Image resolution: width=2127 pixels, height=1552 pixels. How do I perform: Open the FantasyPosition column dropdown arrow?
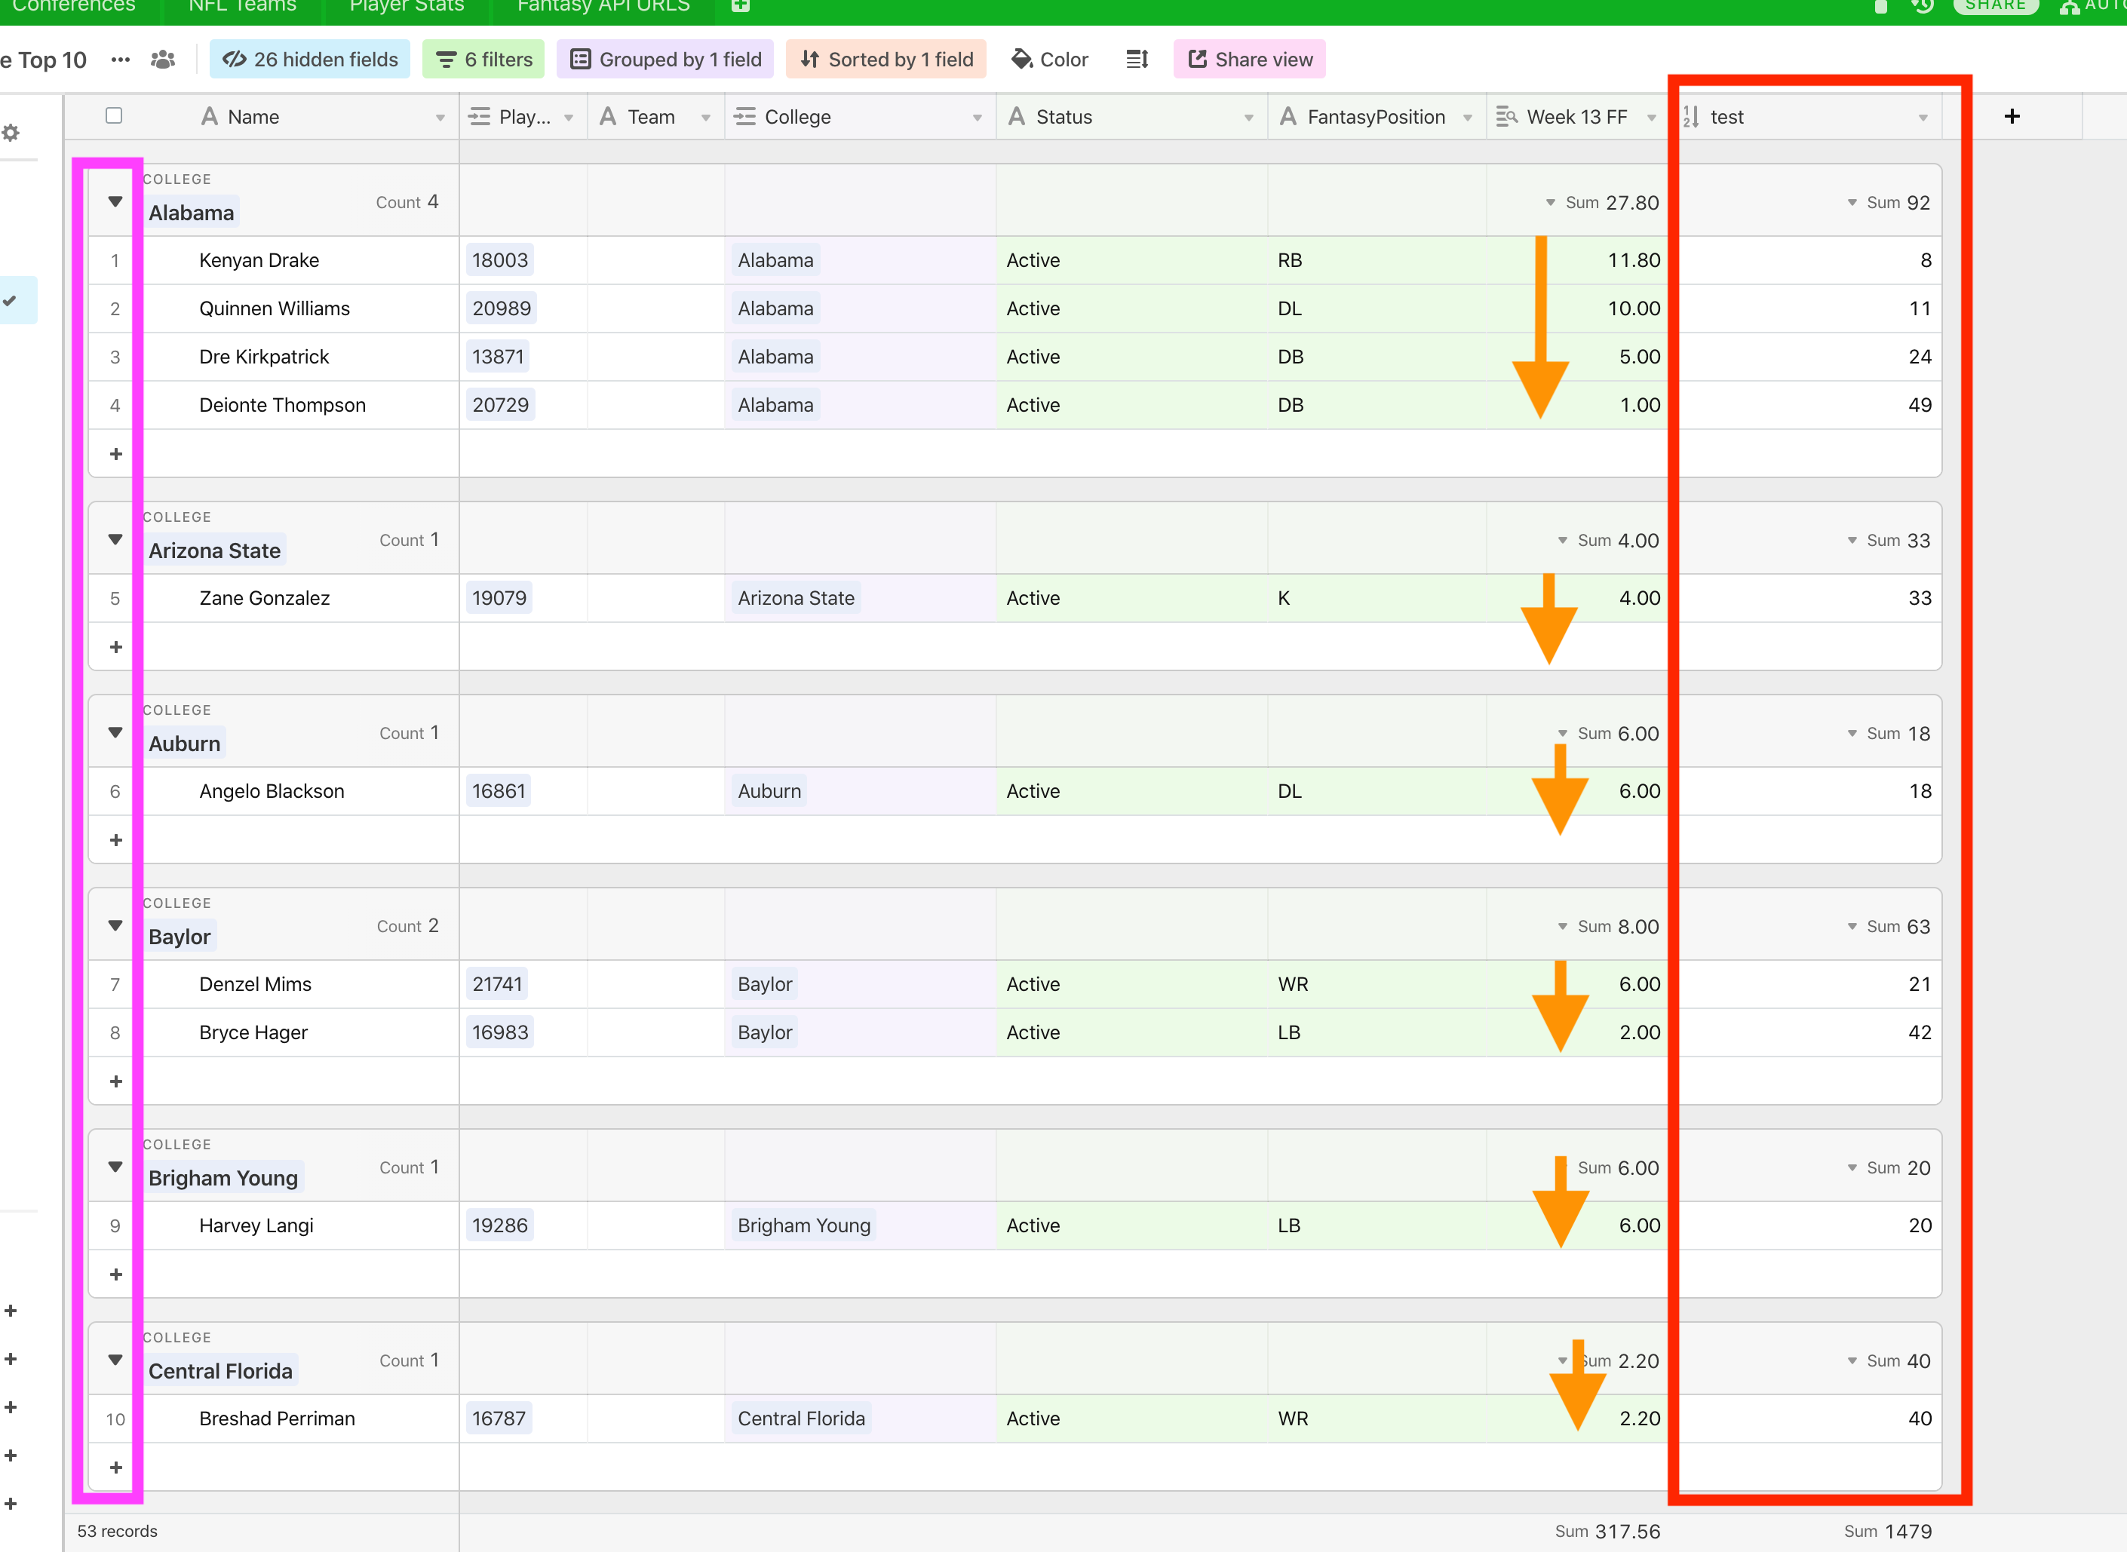tap(1468, 118)
